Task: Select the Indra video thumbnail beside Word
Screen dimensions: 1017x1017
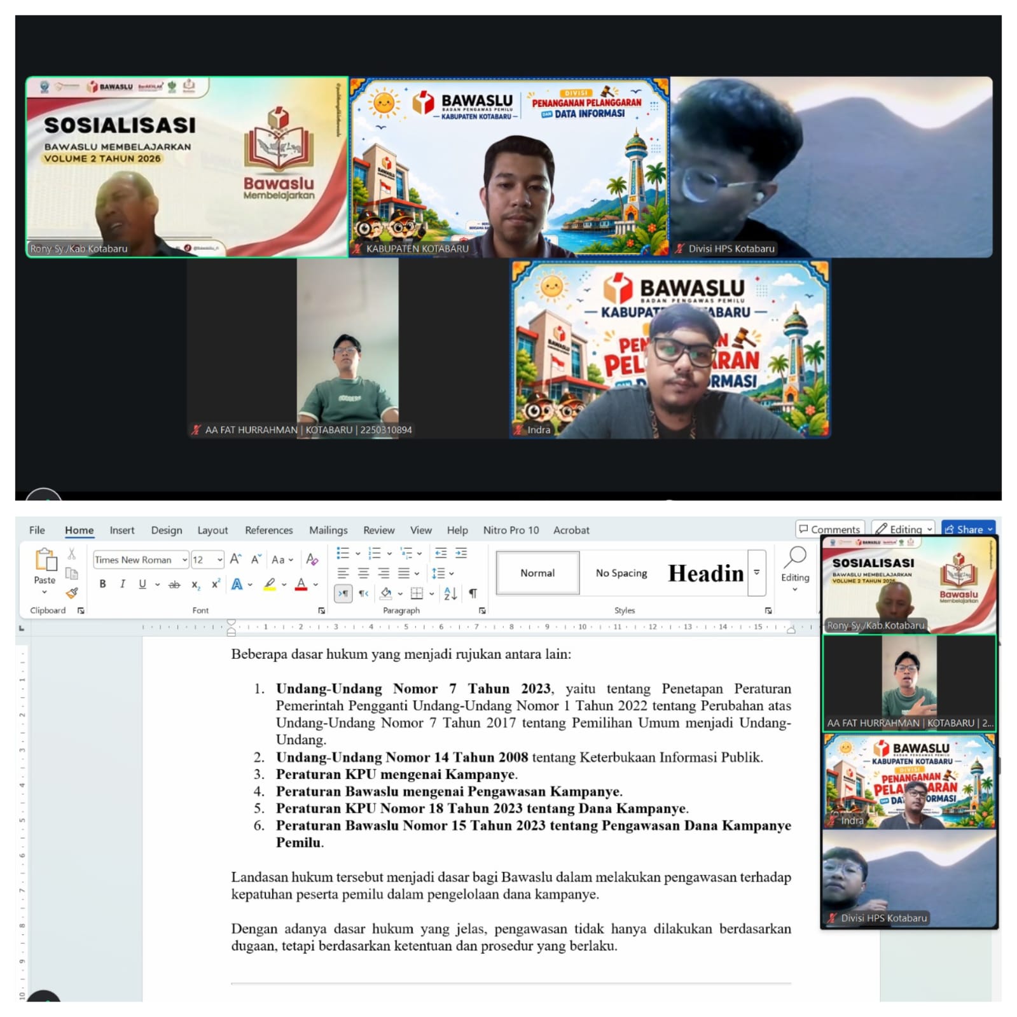Action: pyautogui.click(x=910, y=781)
